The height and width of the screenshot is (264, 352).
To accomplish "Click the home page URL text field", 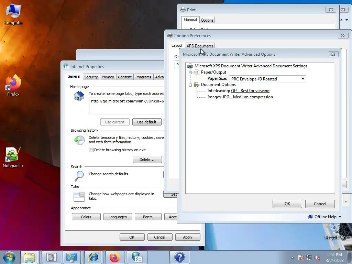I will coord(127,106).
